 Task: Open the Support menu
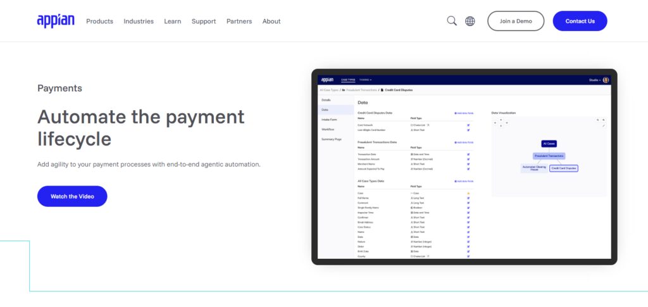[204, 21]
